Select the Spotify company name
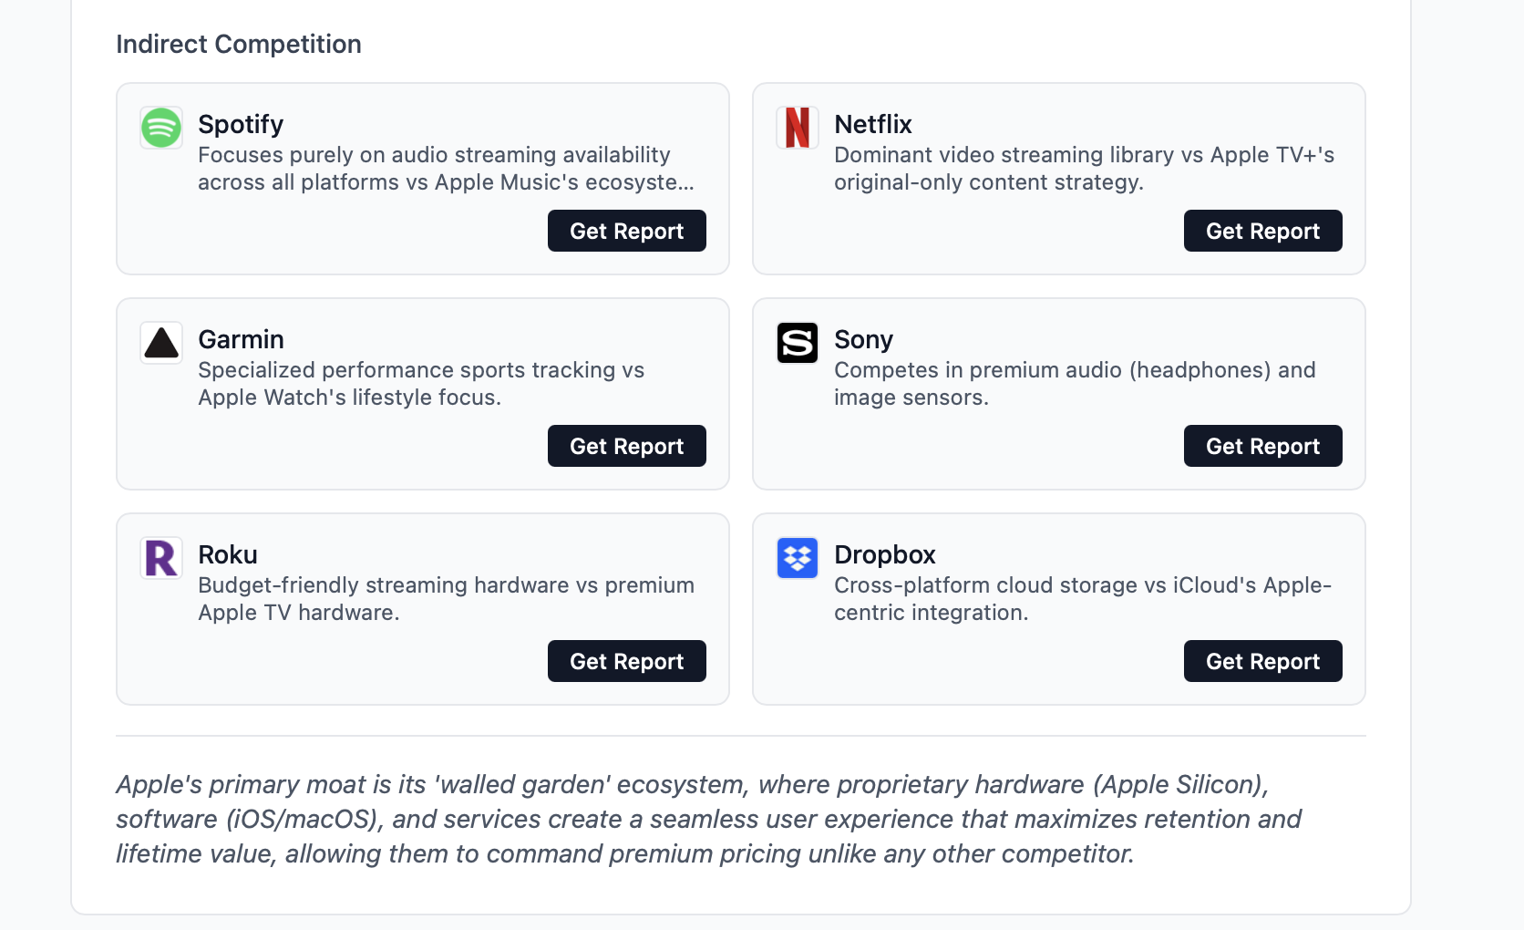 (241, 124)
